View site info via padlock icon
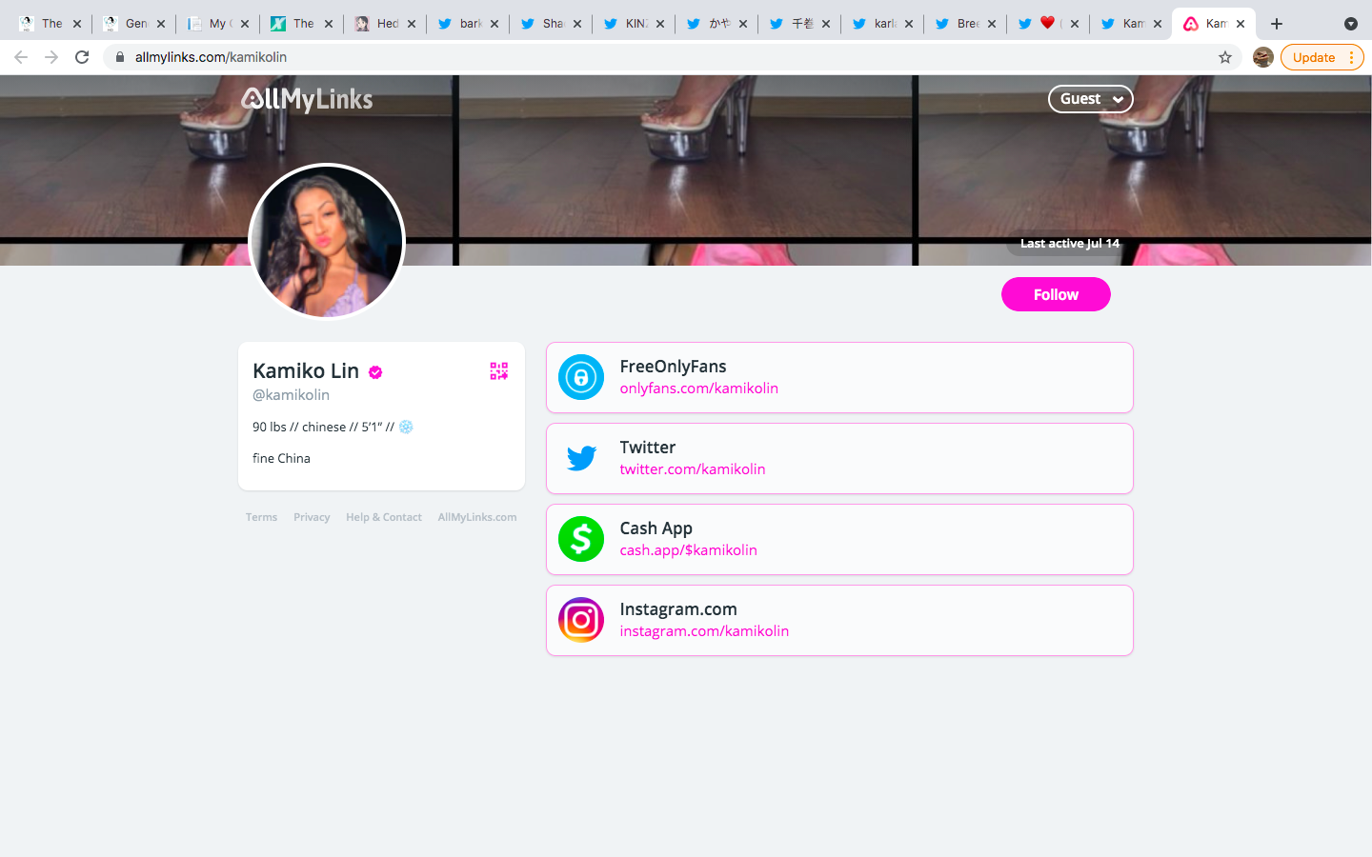 pyautogui.click(x=120, y=57)
